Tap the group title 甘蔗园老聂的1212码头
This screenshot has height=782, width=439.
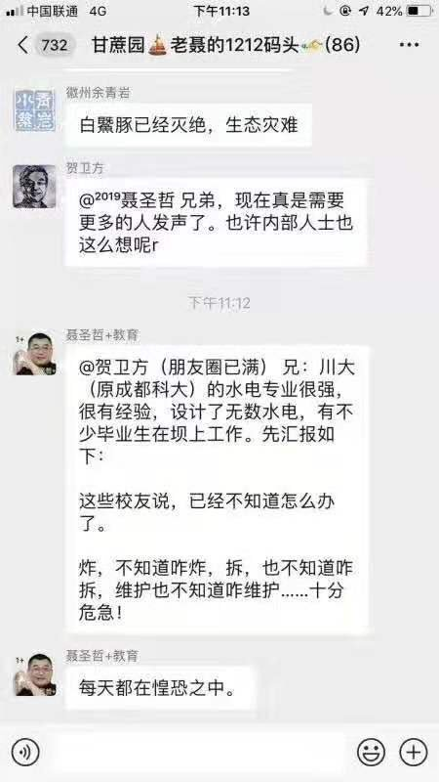pos(226,45)
